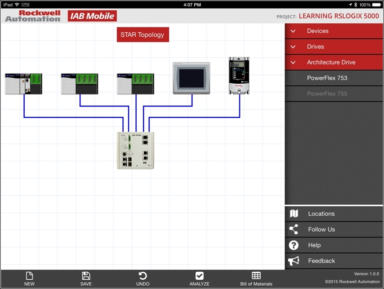Click the SAVE floppy disk icon
This screenshot has width=384, height=289.
86,276
